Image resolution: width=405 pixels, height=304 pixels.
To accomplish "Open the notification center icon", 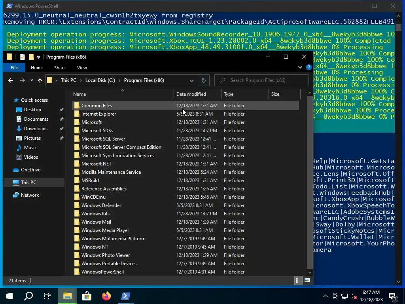I will click(x=393, y=296).
